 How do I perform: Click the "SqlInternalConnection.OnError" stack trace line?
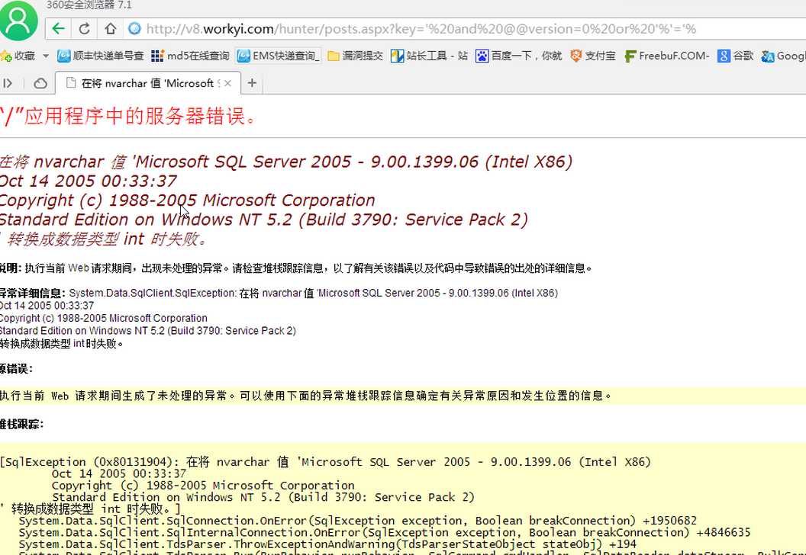(x=385, y=532)
